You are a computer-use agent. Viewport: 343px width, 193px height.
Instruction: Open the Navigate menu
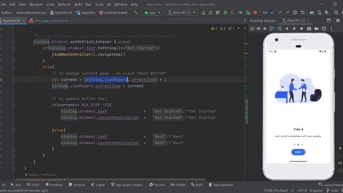pyautogui.click(x=36, y=4)
